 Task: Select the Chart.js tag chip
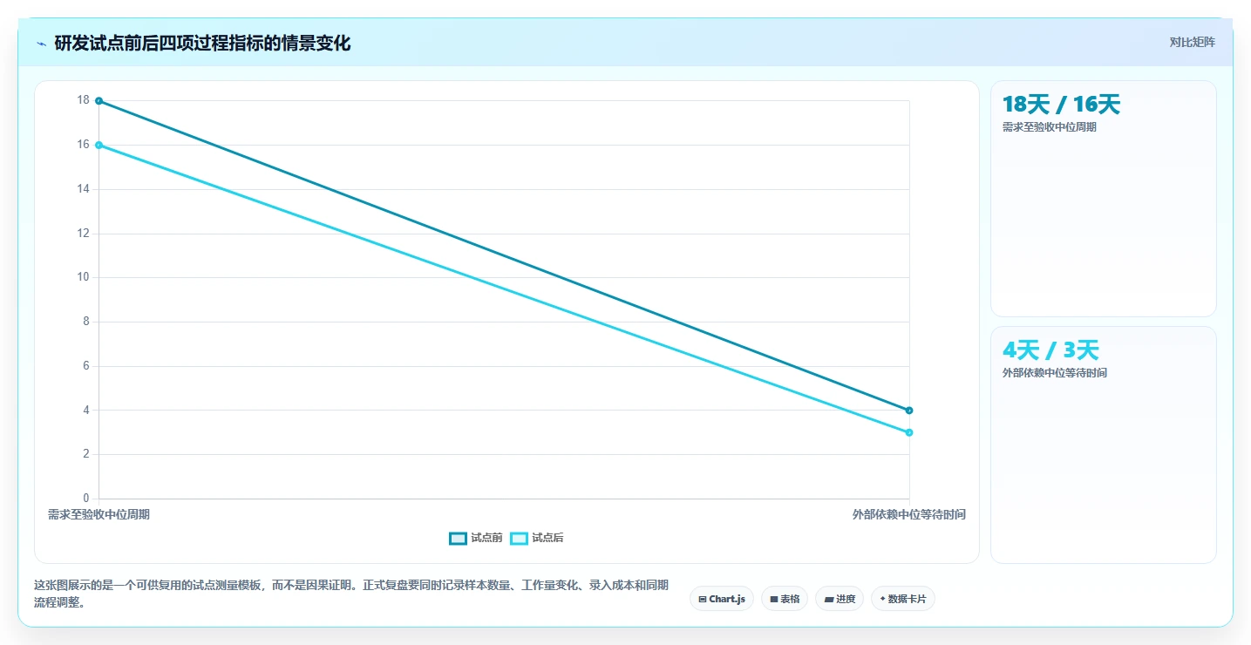pos(722,599)
